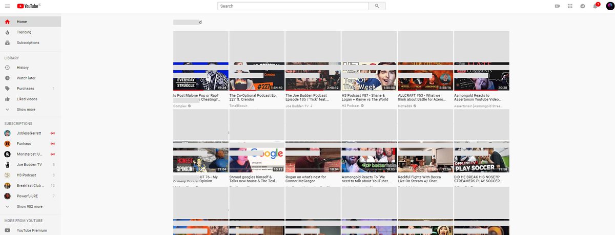Open Shroud Google video thumbnail
The width and height of the screenshot is (615, 235).
tap(256, 157)
